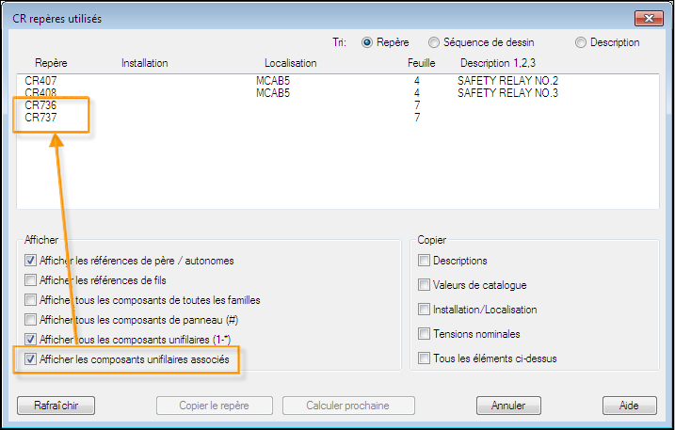Viewport: 675px width, 430px height.
Task: Enable Afficher les références de fils
Action: pos(30,280)
